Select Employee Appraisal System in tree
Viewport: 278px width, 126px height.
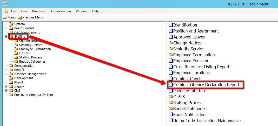33,95
